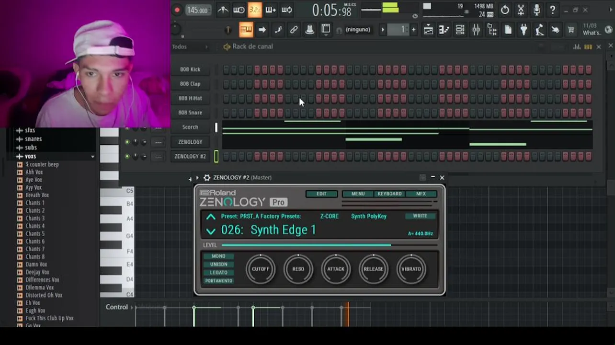Toggle the highlighted countdown before recording button
Screen dimensions: 615x345
tap(254, 10)
